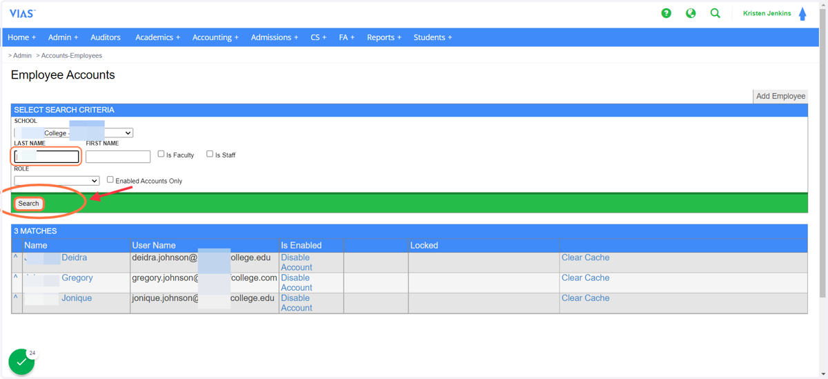Enable the Enabled Accounts Only checkbox
This screenshot has width=828, height=379.
[x=110, y=179]
